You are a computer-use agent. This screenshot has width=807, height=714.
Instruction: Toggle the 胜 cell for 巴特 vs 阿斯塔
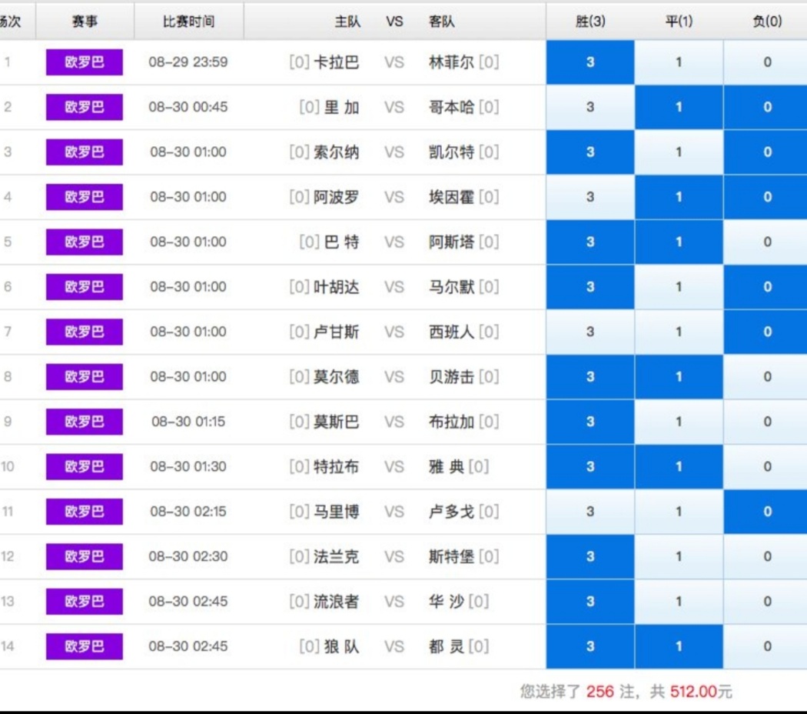click(589, 242)
